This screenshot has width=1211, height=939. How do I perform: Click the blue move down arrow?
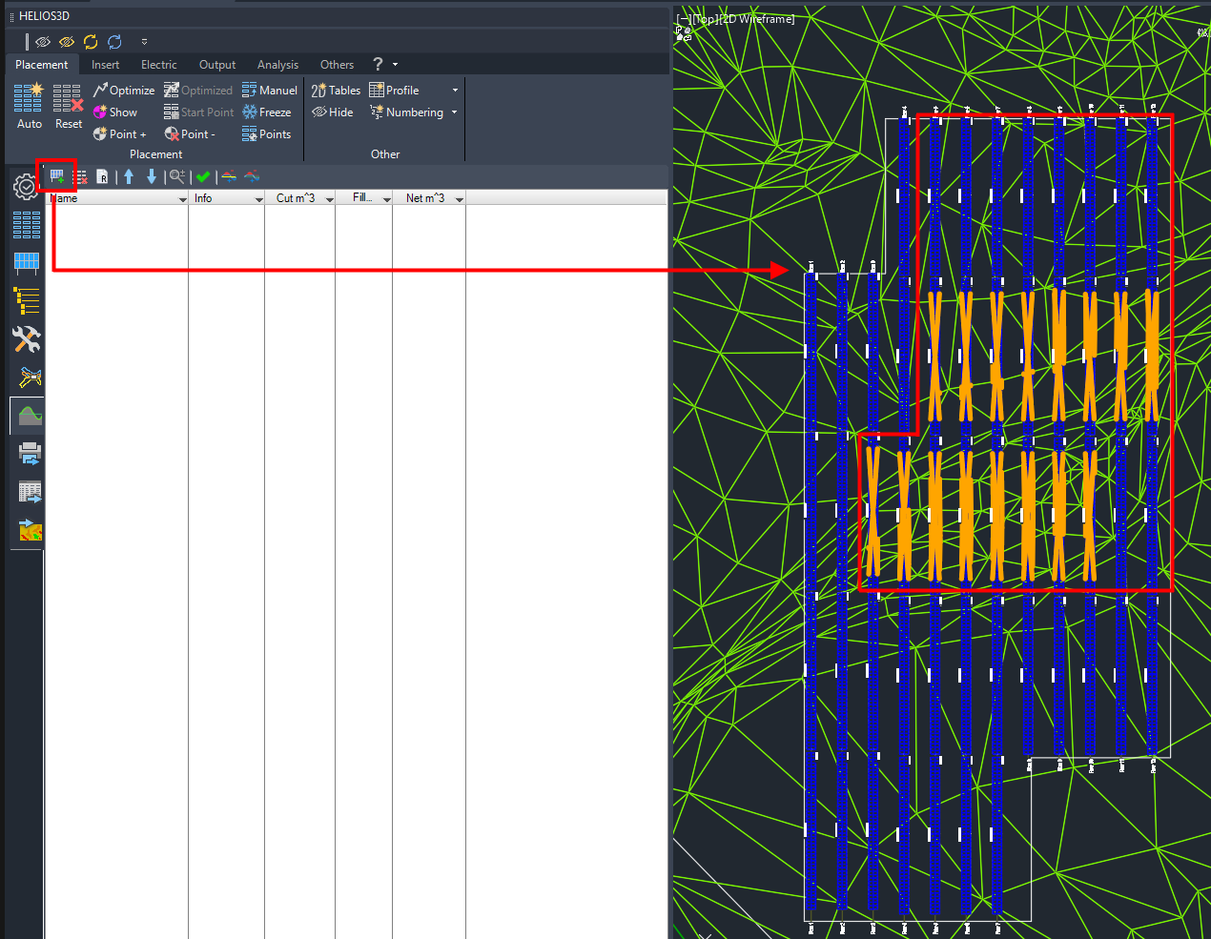coord(152,176)
